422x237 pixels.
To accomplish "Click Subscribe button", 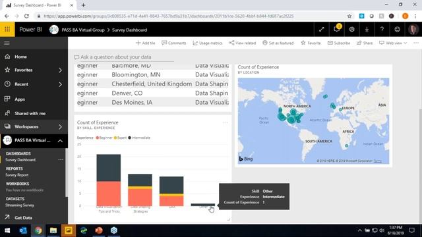I will point(339,43).
